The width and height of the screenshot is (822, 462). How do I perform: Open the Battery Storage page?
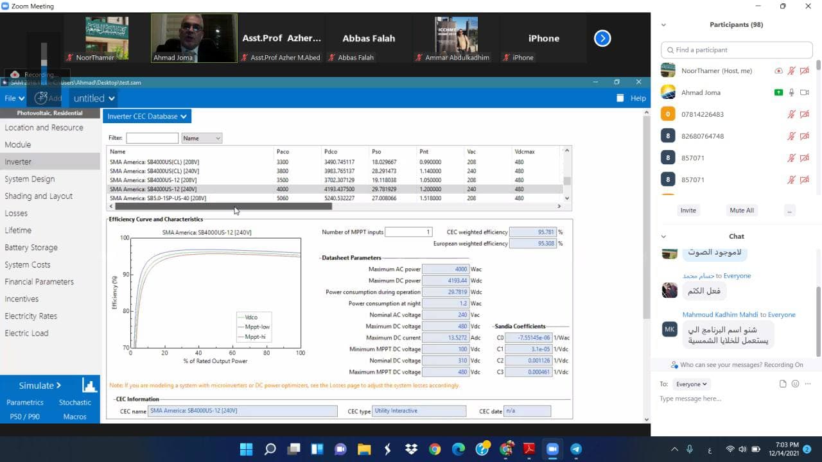pos(31,247)
